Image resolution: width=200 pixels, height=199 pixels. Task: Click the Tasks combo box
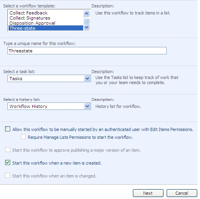[49, 79]
